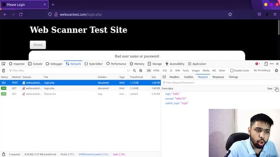280x157 pixels.
Task: Select the favicon.ico request row
Action: pos(80,94)
